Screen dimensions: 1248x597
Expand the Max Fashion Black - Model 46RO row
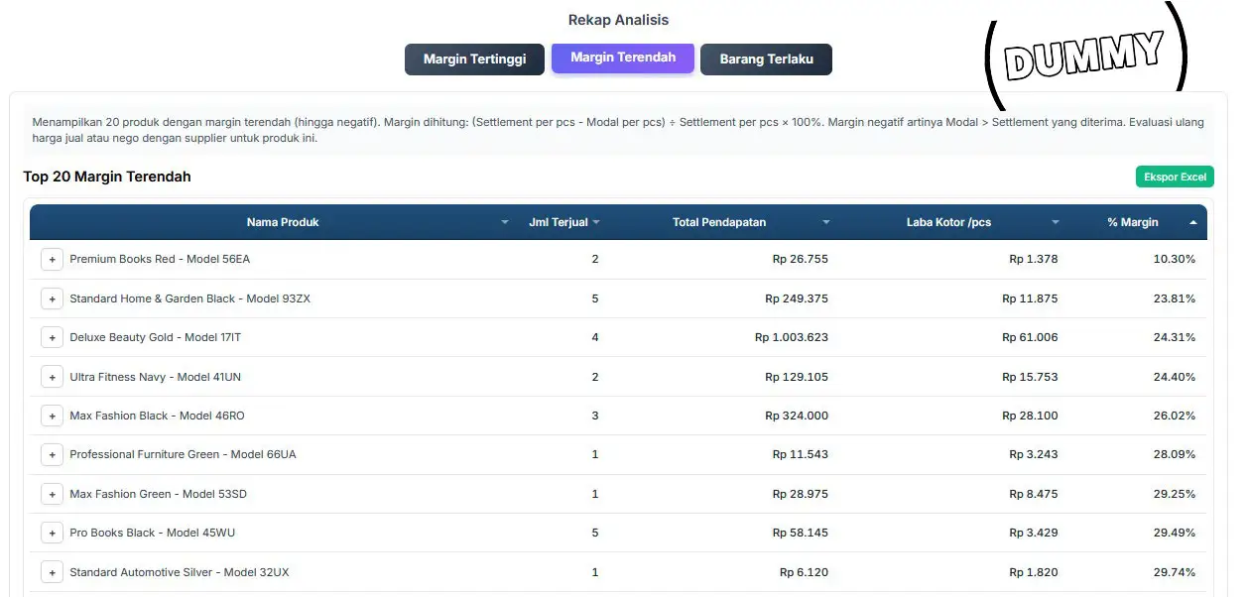52,416
